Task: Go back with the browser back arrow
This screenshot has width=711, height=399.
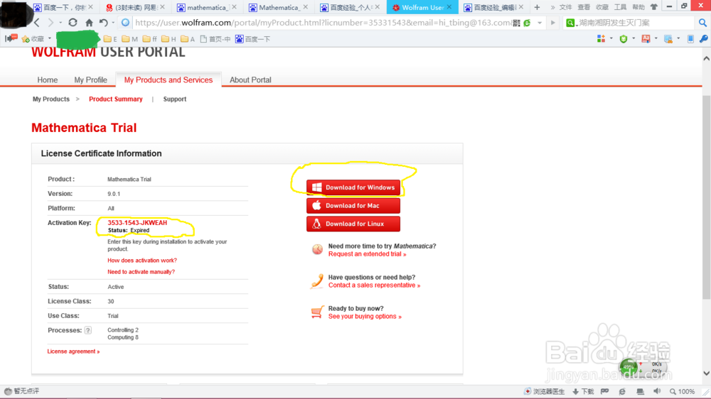Action: tap(37, 22)
